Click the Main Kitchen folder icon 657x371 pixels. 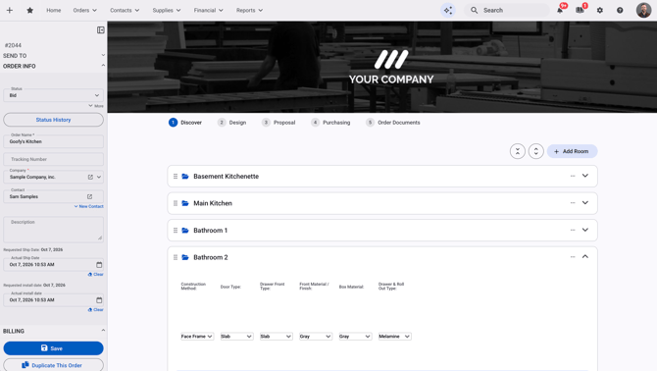coord(185,203)
